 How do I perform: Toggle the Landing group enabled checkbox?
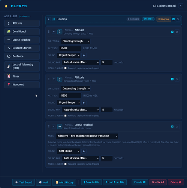pyautogui.click(x=174, y=19)
